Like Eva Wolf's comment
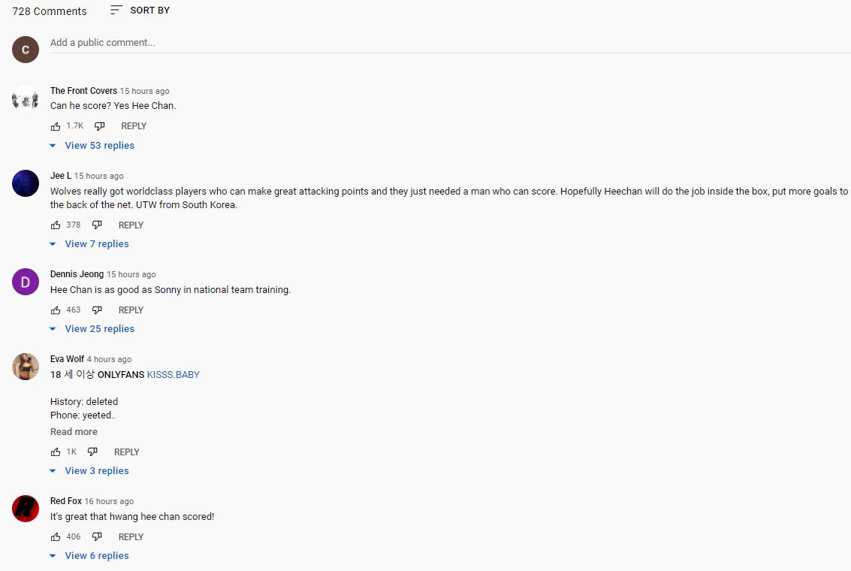Viewport: 851px width, 571px height. [56, 452]
